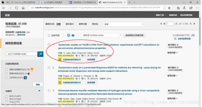Click the share page icon
202x107 pixels.
(191, 8)
